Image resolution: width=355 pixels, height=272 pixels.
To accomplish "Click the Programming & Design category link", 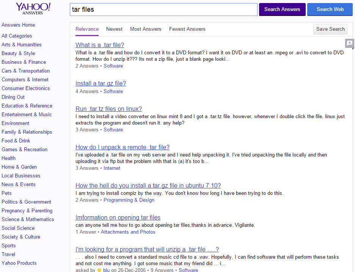I will pos(129,200).
